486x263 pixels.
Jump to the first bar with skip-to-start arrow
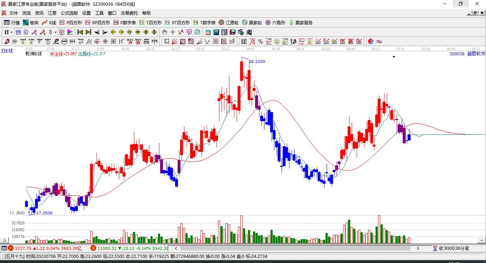(80, 32)
